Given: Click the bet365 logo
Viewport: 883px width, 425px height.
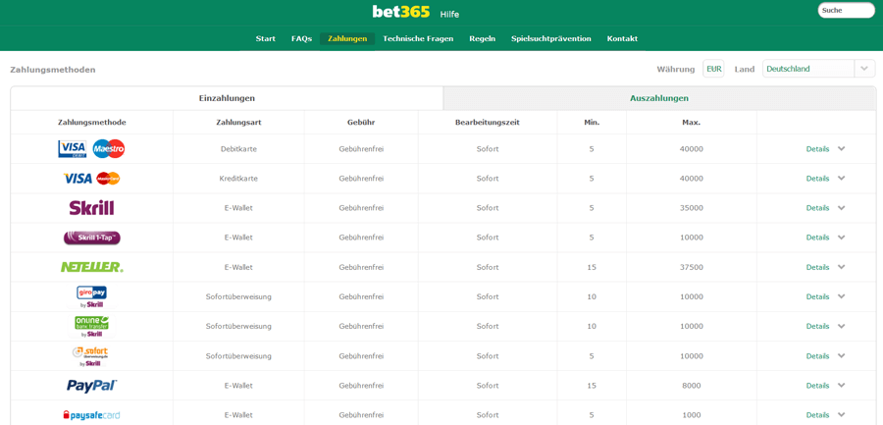Looking at the screenshot, I should click(401, 12).
